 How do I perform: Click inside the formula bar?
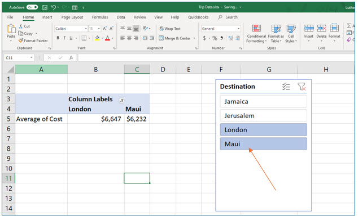click(x=216, y=58)
